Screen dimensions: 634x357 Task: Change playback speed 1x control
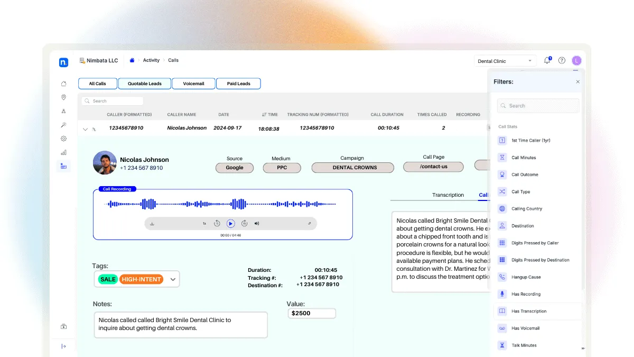204,224
